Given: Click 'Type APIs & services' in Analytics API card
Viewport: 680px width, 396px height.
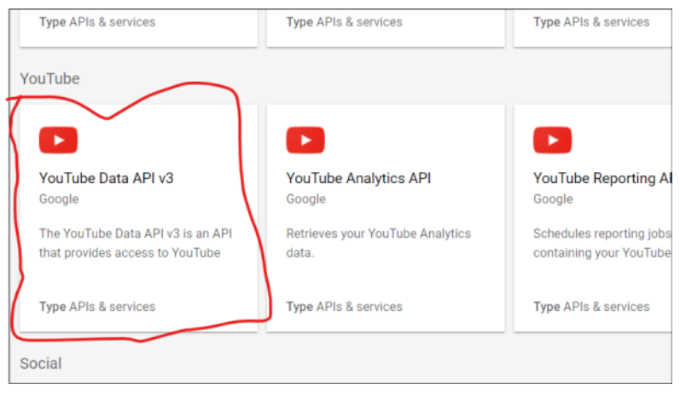Looking at the screenshot, I should (345, 307).
